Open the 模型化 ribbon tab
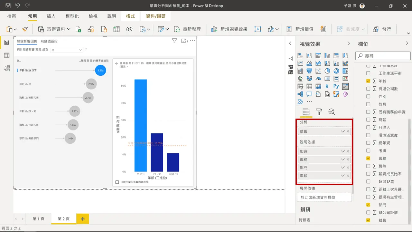 tap(72, 16)
